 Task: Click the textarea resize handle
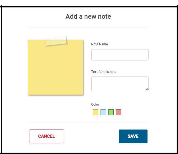coord(147,89)
